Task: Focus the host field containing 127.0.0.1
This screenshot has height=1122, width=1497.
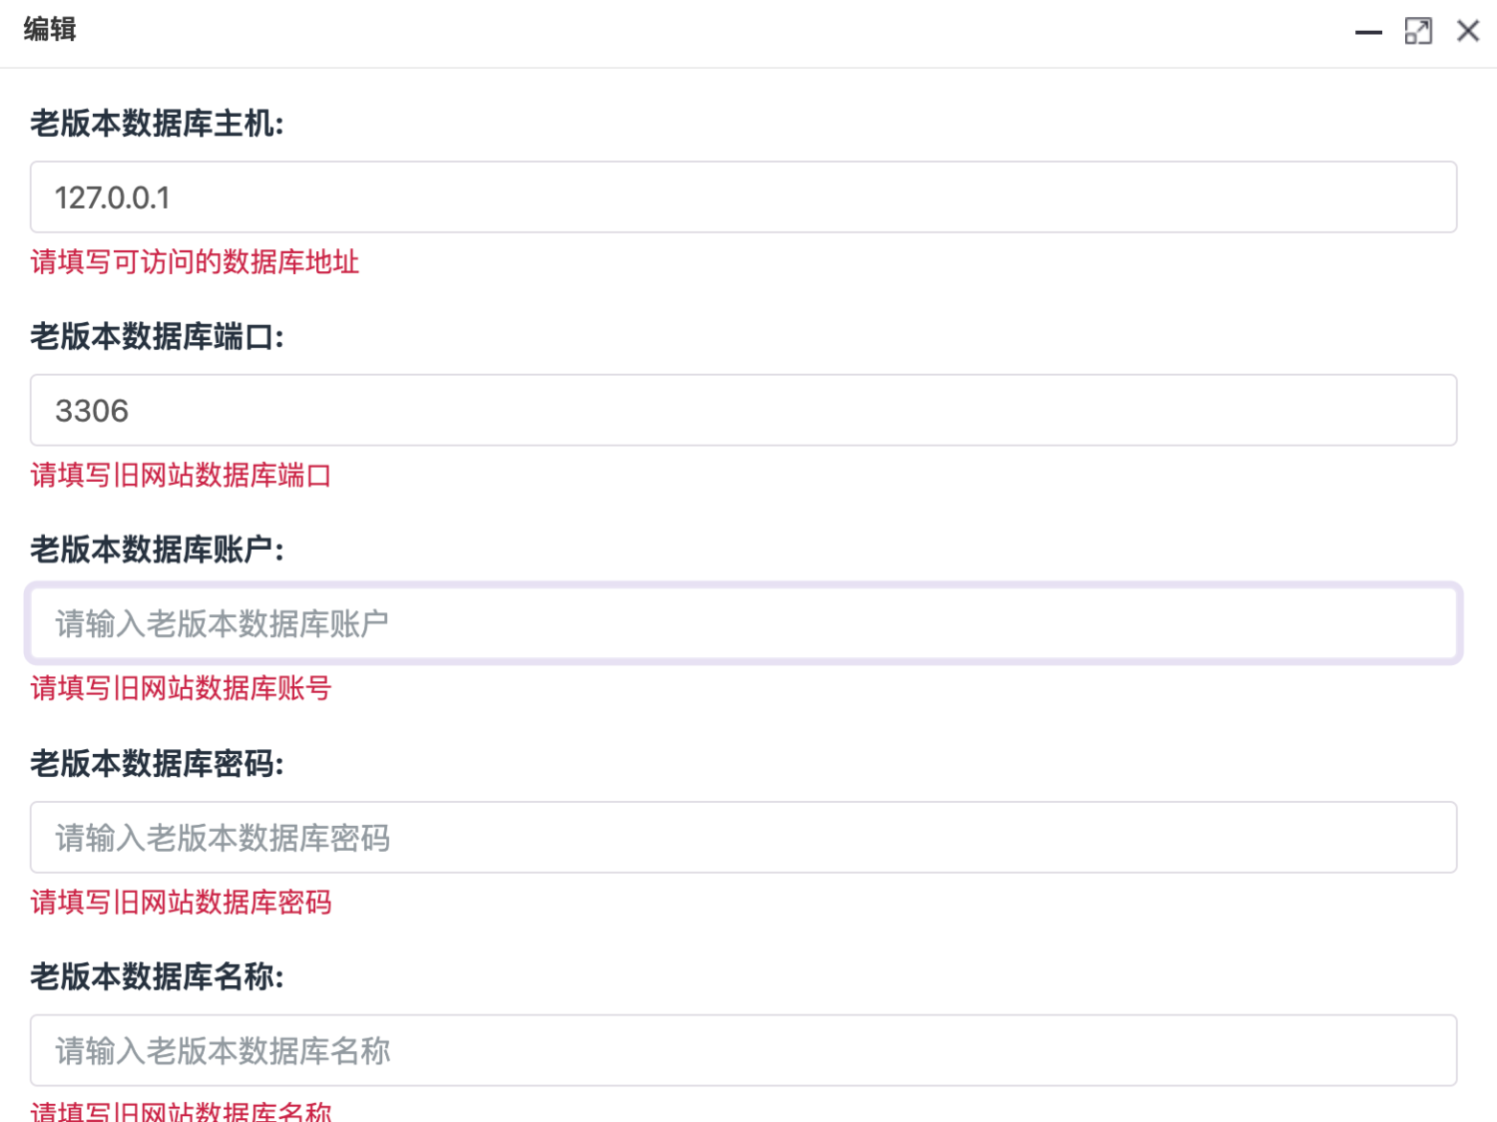Action: (x=744, y=197)
